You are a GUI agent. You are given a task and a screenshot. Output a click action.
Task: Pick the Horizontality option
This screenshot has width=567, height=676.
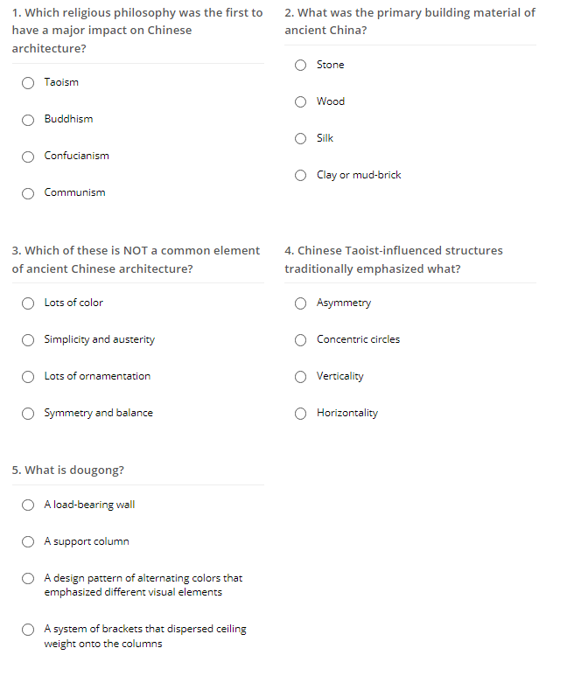pyautogui.click(x=300, y=414)
